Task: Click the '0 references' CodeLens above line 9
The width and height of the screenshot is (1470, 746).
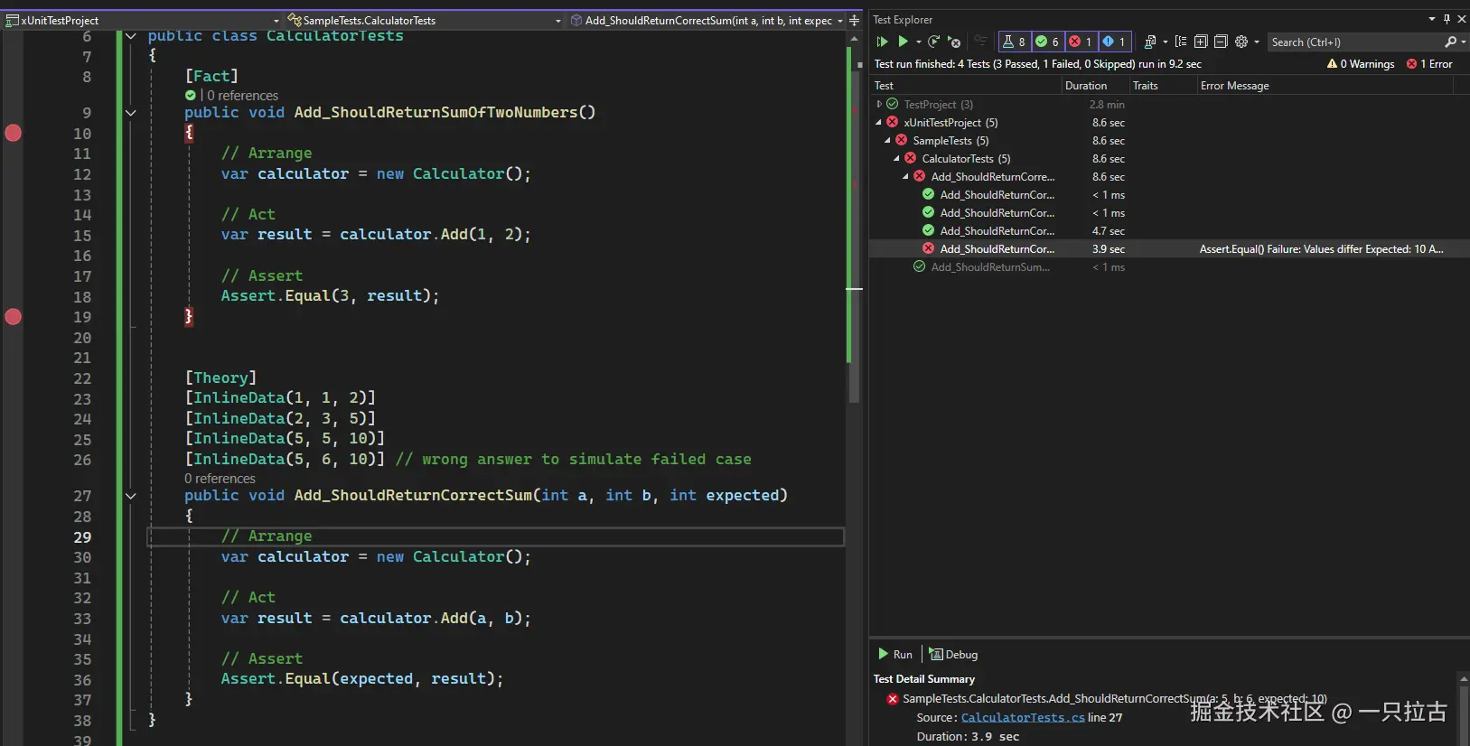Action: click(x=242, y=96)
